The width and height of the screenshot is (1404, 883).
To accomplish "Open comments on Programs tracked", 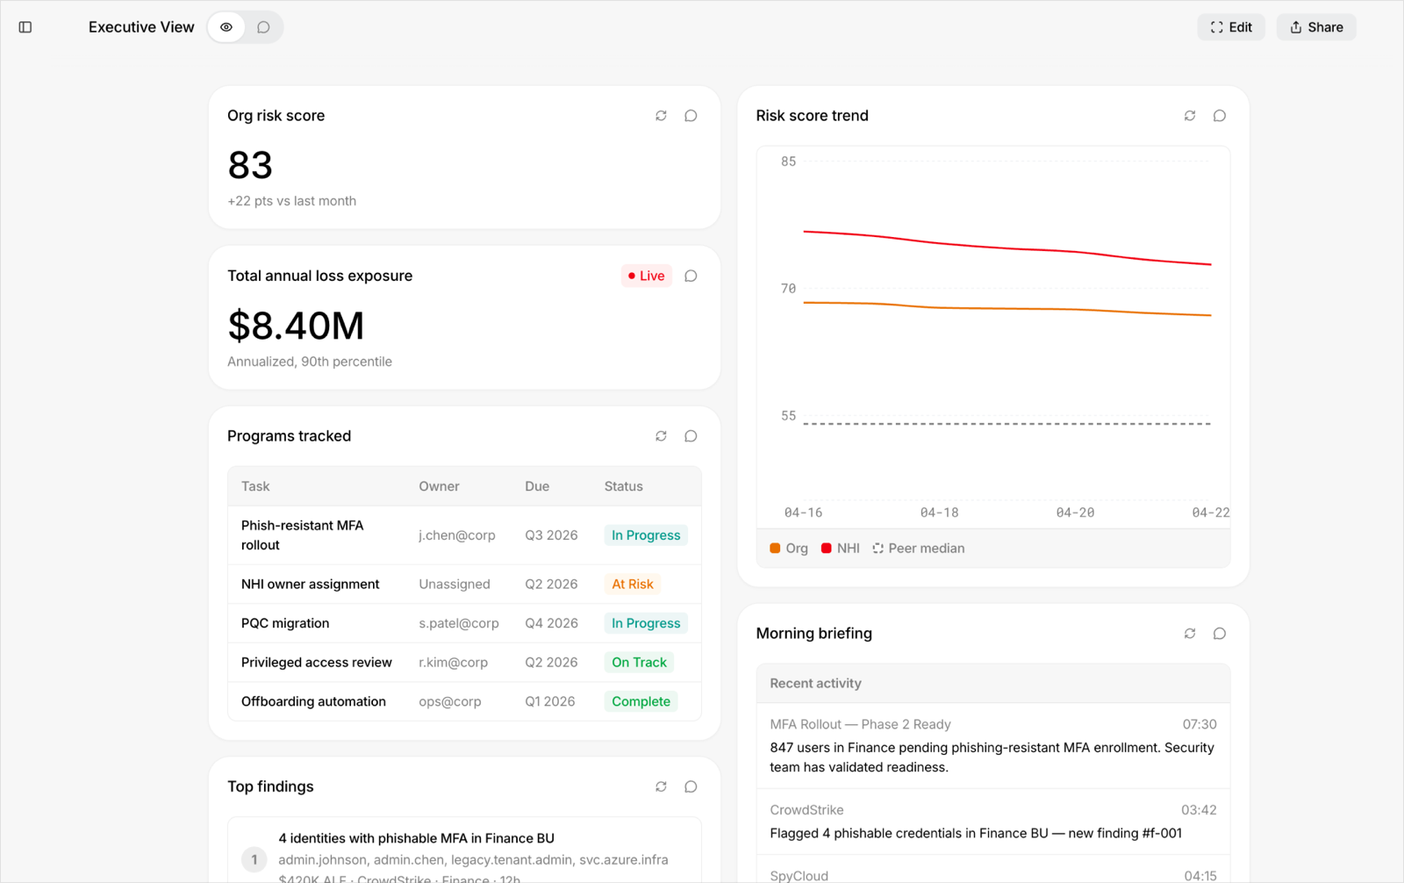I will [691, 436].
